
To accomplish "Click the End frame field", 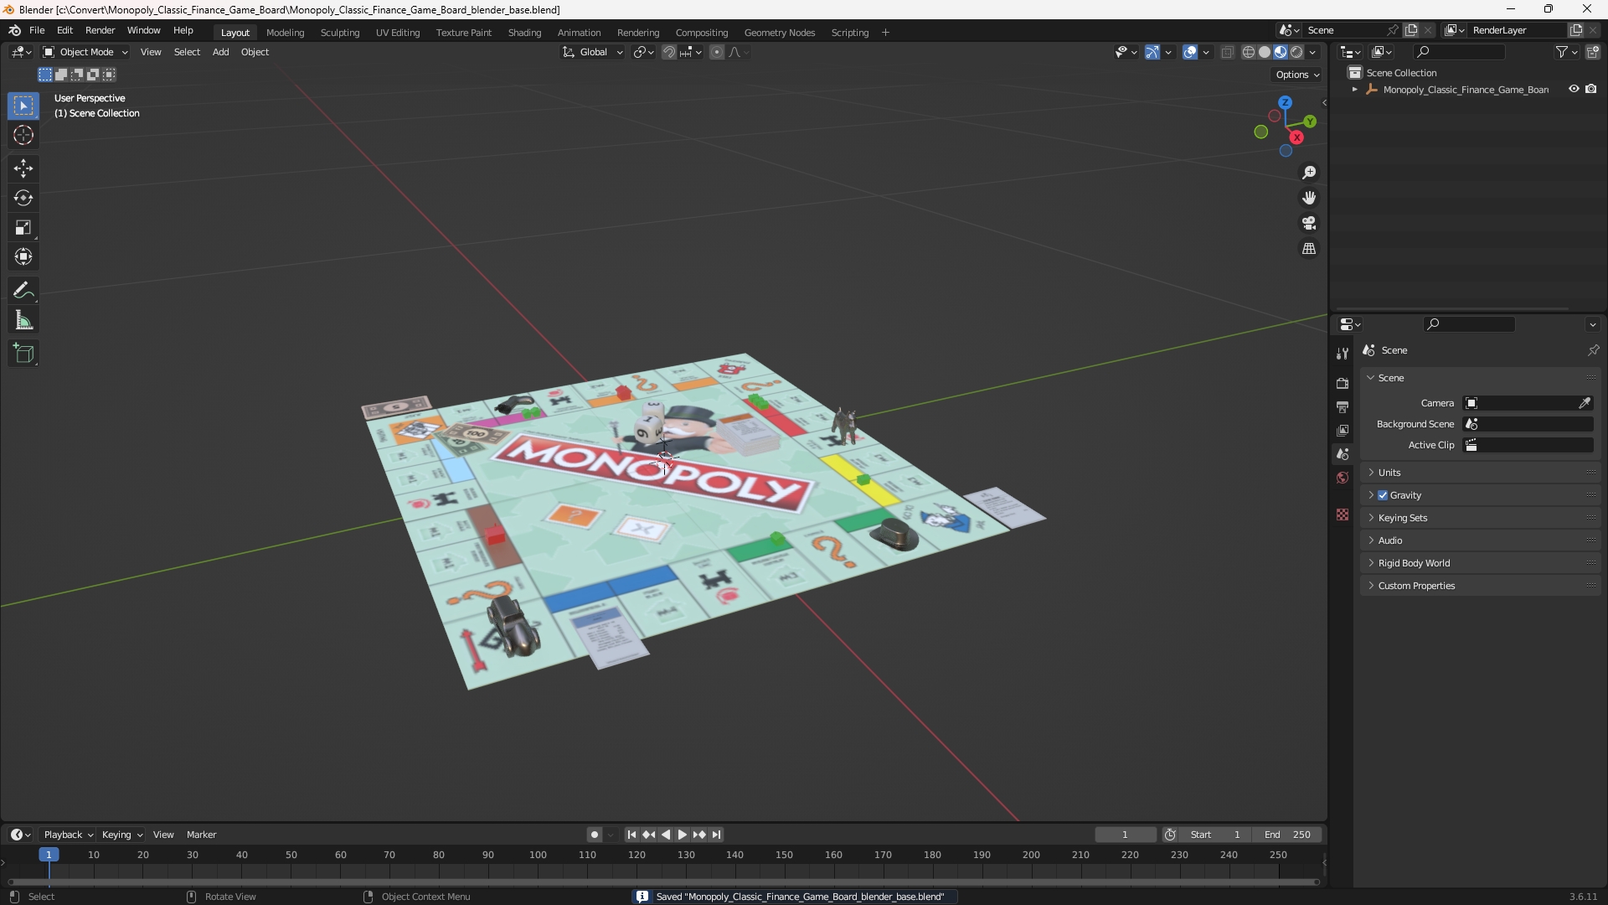I will pos(1287,835).
